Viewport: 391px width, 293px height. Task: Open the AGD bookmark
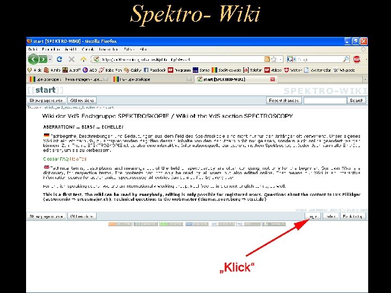(90, 70)
